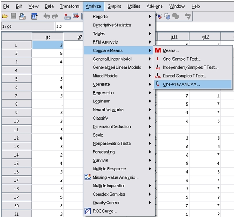235x218 pixels.
Task: Select row 10 header
Action: (x=17, y=121)
